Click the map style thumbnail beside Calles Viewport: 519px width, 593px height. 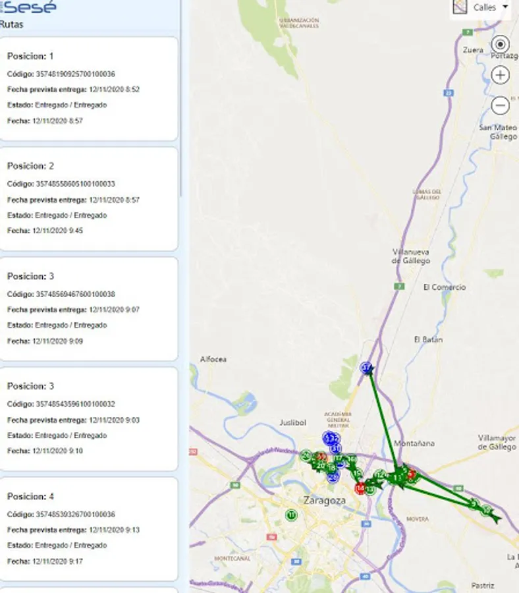(x=460, y=7)
